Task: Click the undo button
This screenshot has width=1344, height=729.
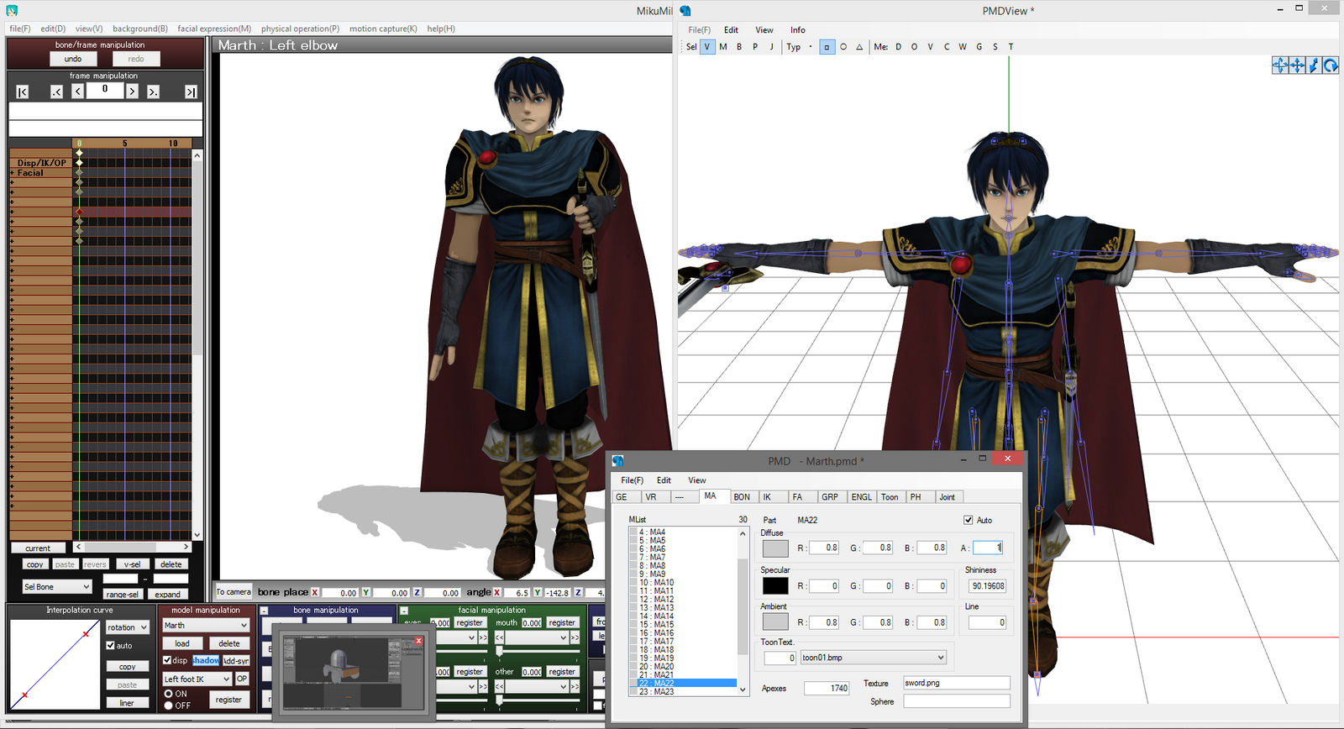Action: (73, 59)
